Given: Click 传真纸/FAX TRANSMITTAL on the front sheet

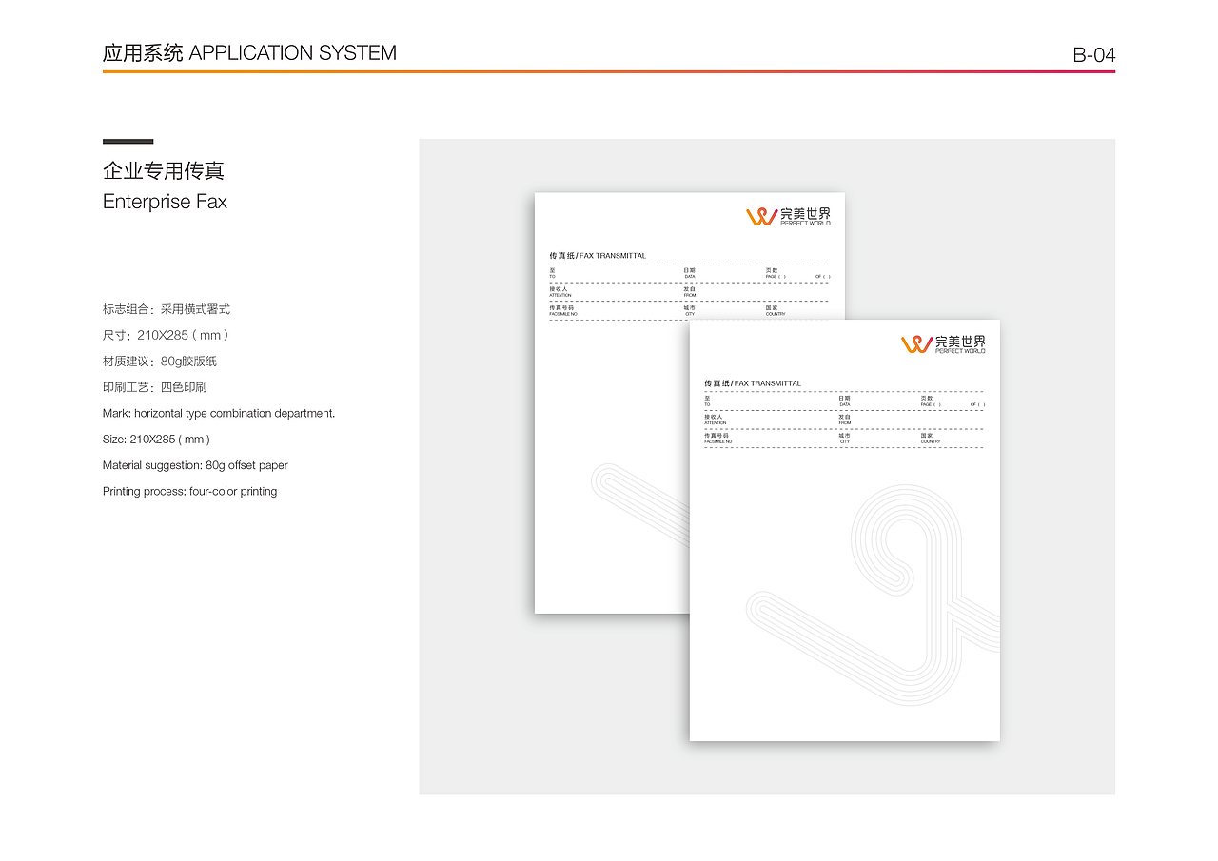Looking at the screenshot, I should tap(753, 383).
